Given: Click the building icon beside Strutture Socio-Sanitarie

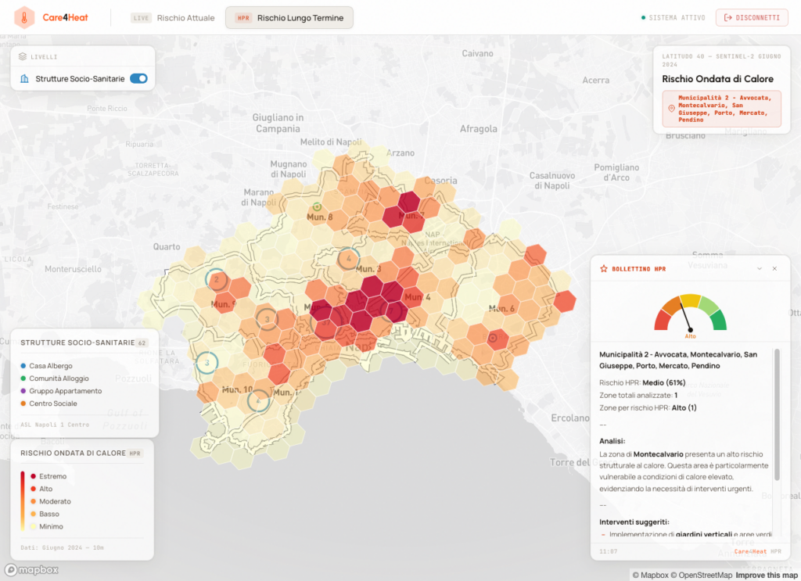Looking at the screenshot, I should pyautogui.click(x=25, y=79).
